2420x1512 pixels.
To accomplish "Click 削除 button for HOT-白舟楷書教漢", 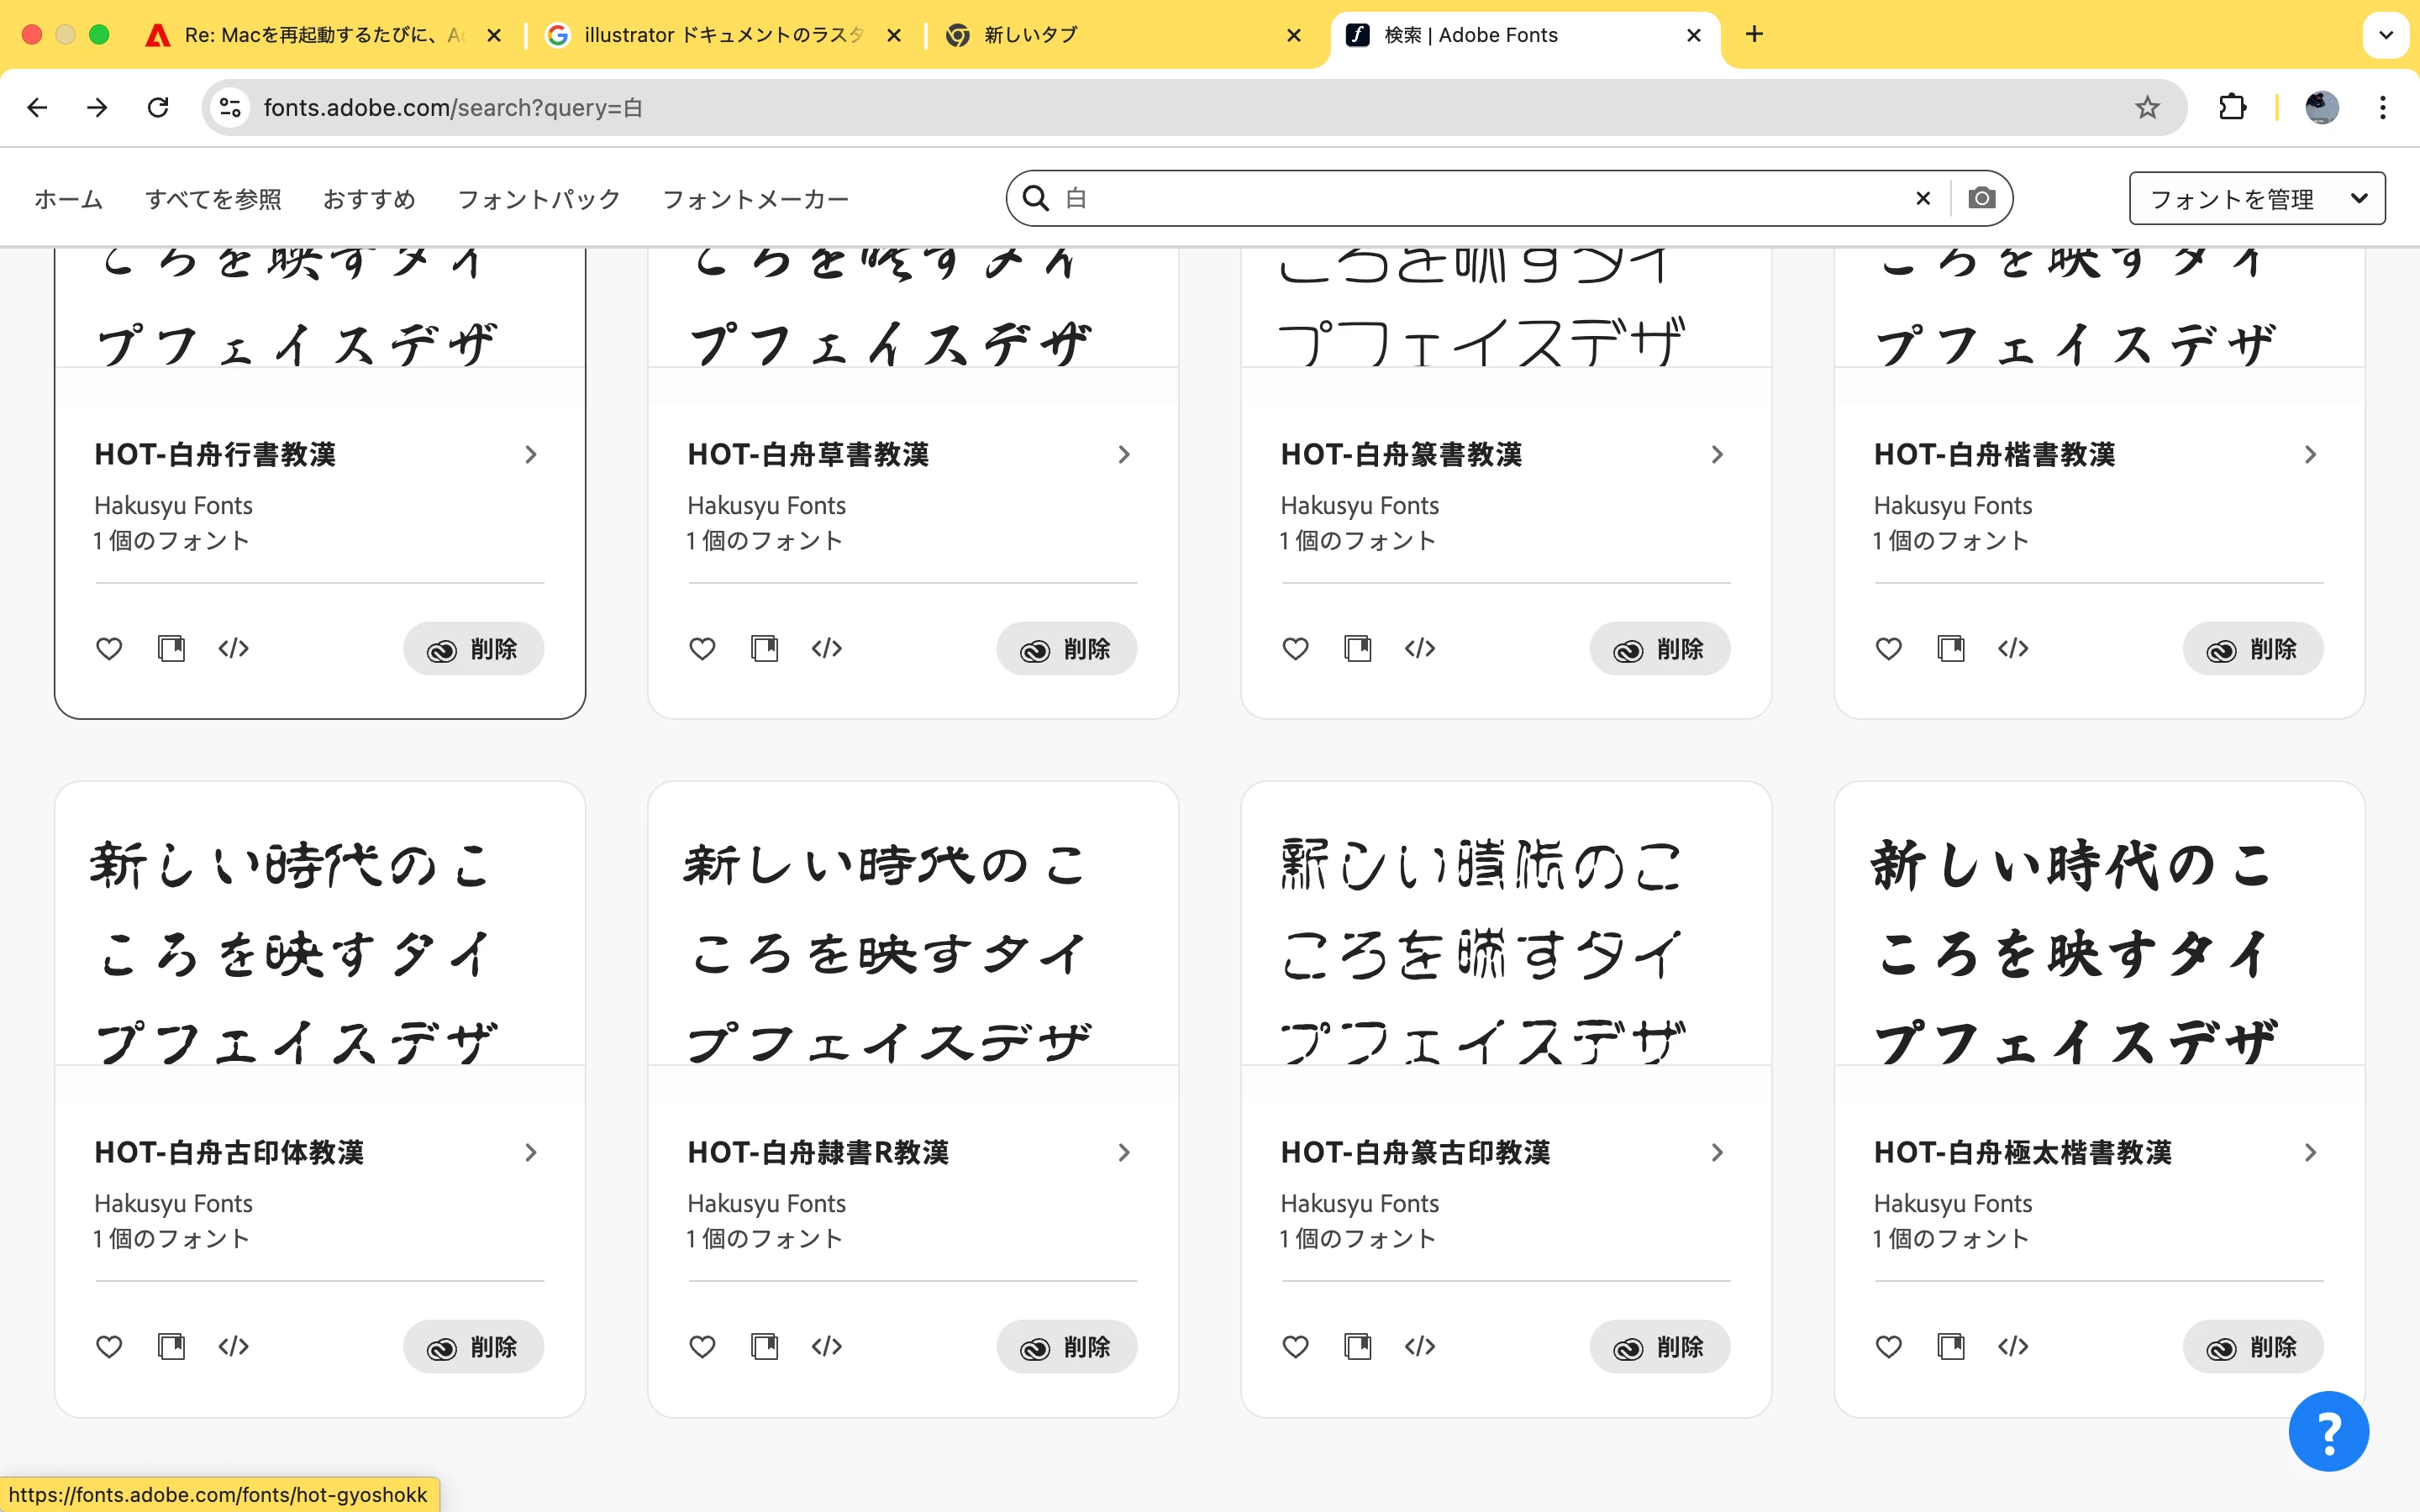I will pos(2252,649).
